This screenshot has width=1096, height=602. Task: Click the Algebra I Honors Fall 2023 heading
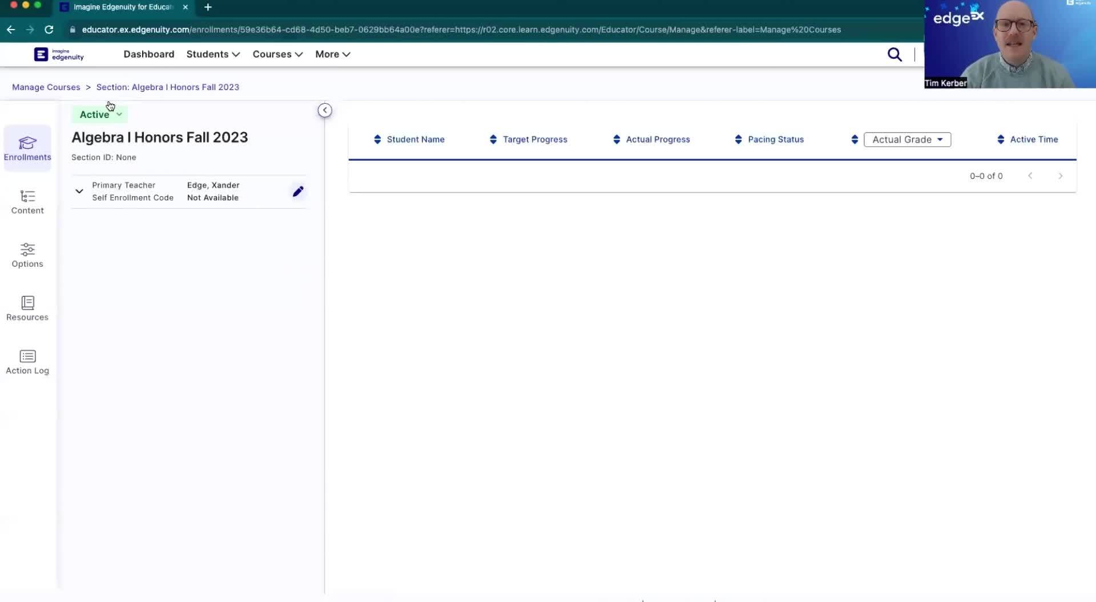(160, 137)
